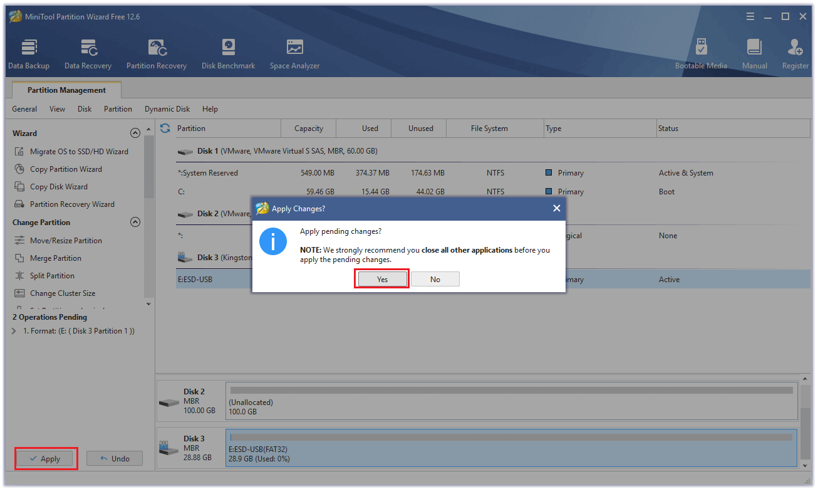Select the C: partition row
The height and width of the screenshot is (489, 818).
click(x=493, y=192)
